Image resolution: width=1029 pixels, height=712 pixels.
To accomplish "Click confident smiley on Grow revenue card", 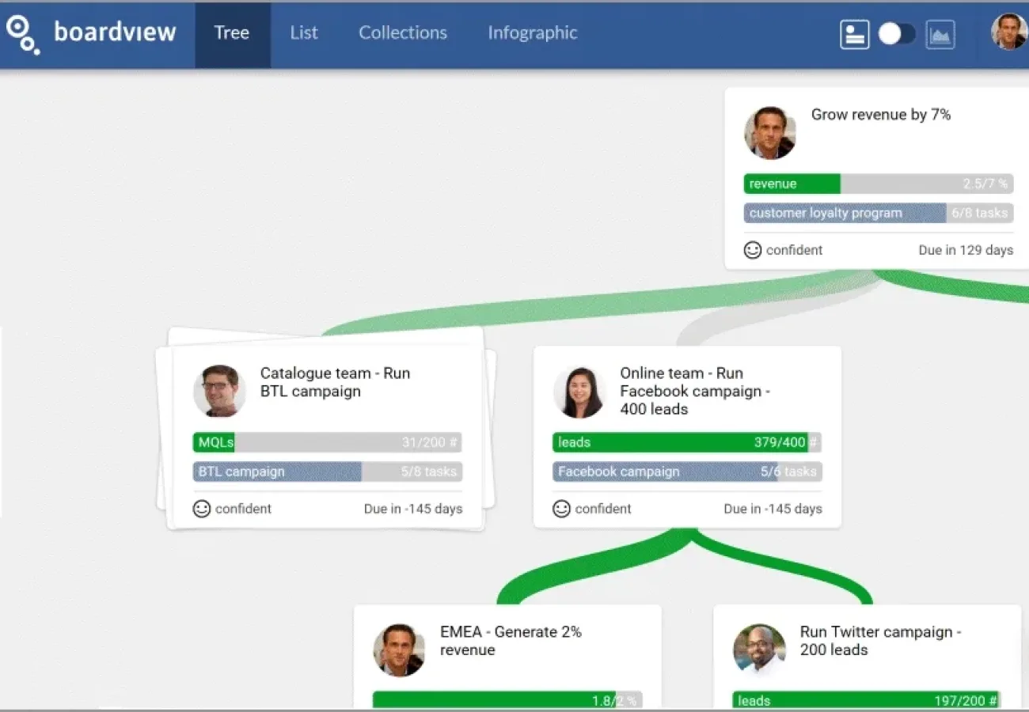I will pos(753,250).
